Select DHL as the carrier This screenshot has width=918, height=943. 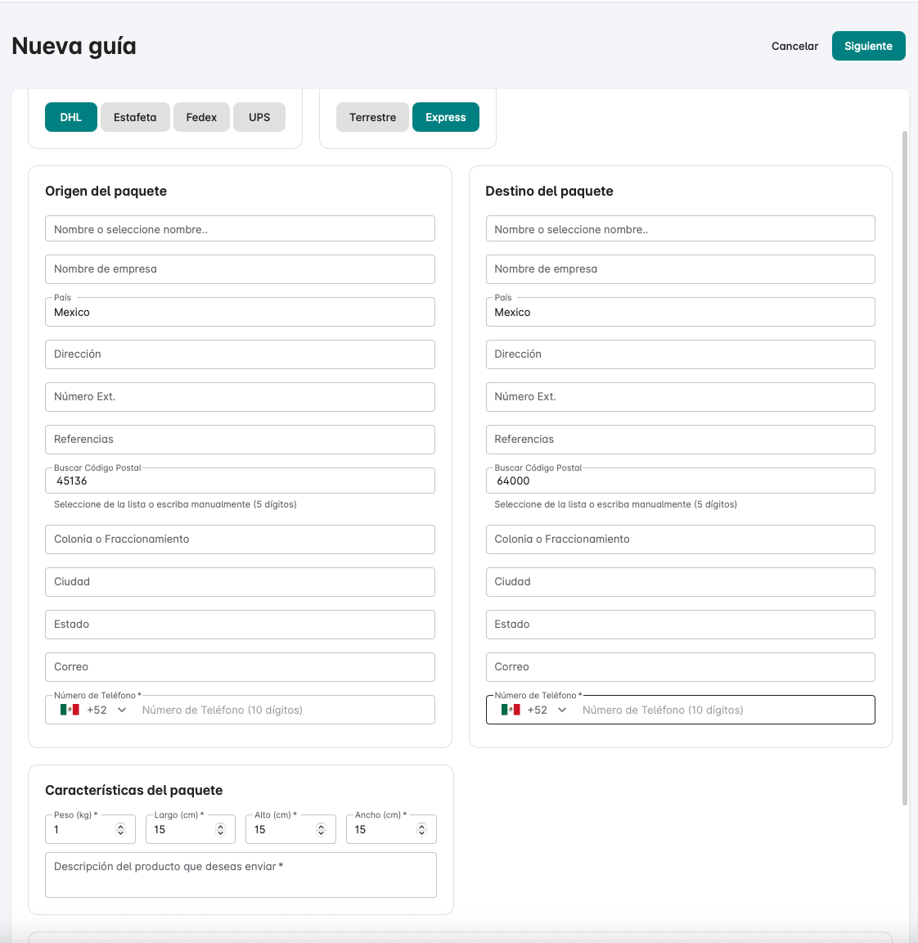(x=71, y=117)
